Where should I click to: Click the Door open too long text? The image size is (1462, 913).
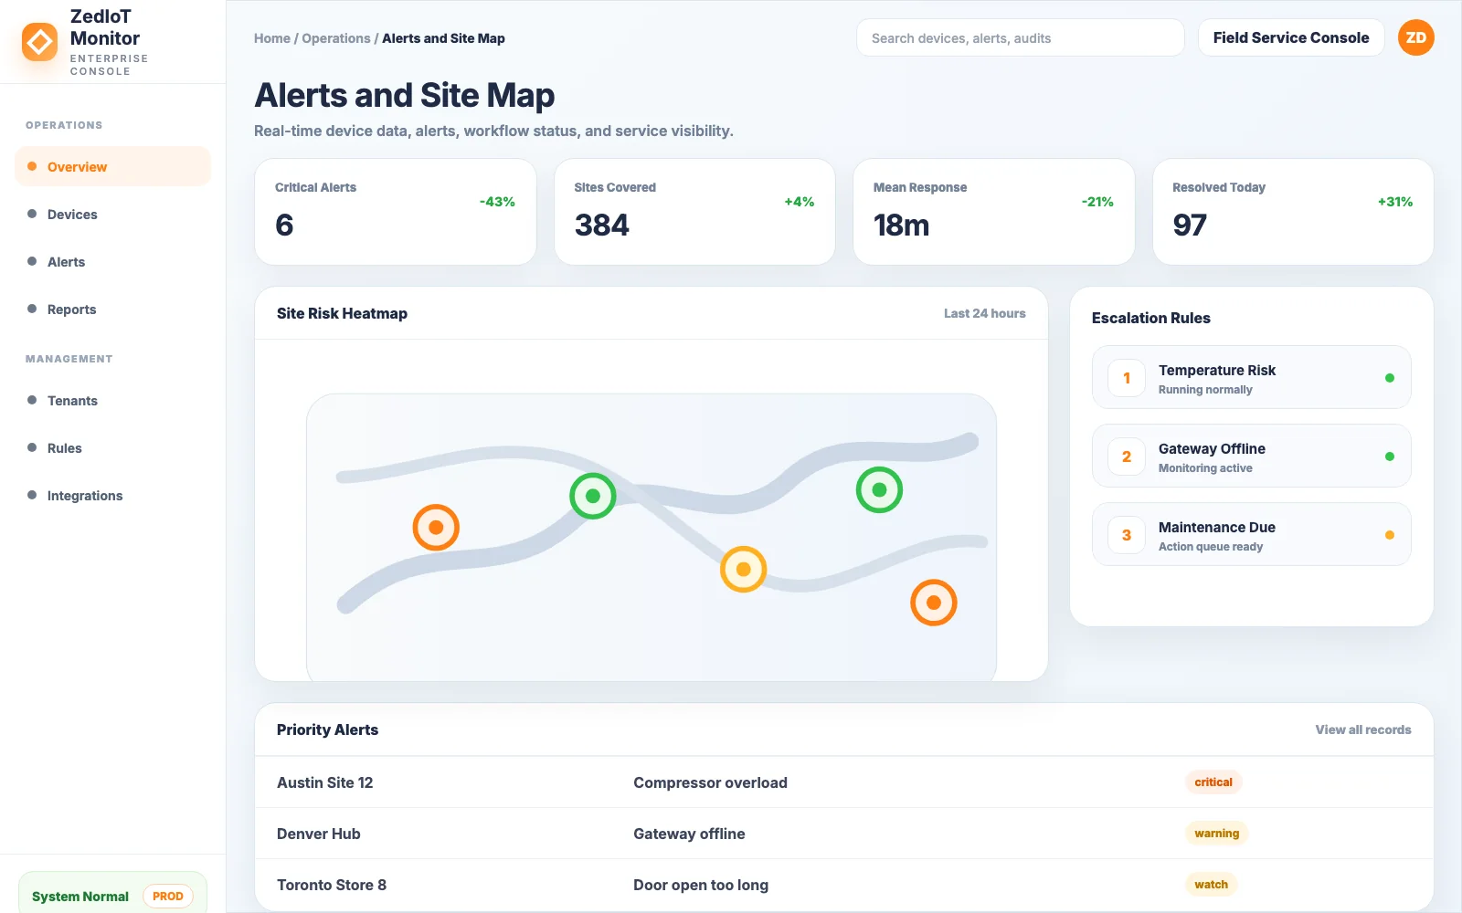click(701, 885)
